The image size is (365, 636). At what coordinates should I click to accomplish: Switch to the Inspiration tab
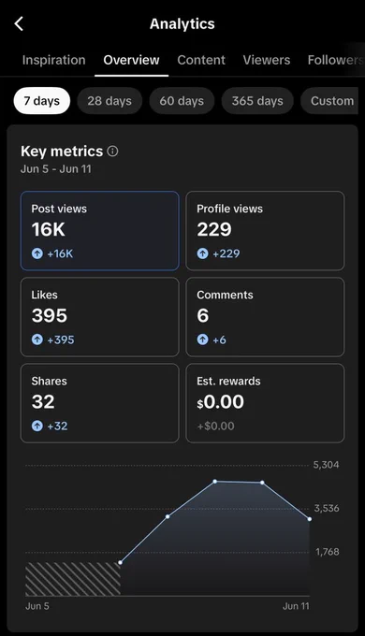click(x=54, y=60)
